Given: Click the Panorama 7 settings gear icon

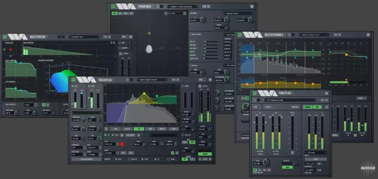Looking at the screenshot, I should [x=252, y=7].
